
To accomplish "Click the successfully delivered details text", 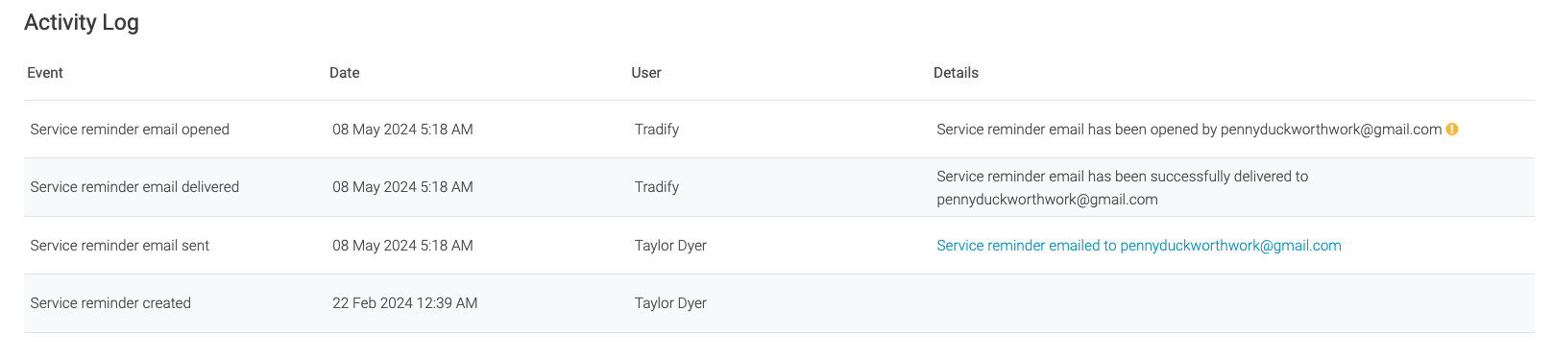I will (1123, 188).
